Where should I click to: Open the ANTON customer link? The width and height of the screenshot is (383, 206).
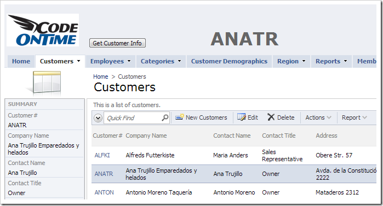click(x=104, y=192)
